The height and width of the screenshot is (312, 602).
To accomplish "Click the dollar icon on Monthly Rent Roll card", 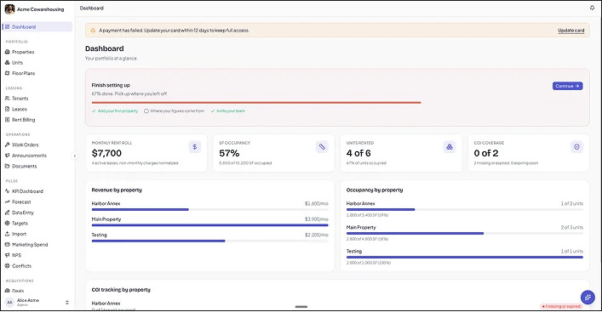I will [195, 147].
